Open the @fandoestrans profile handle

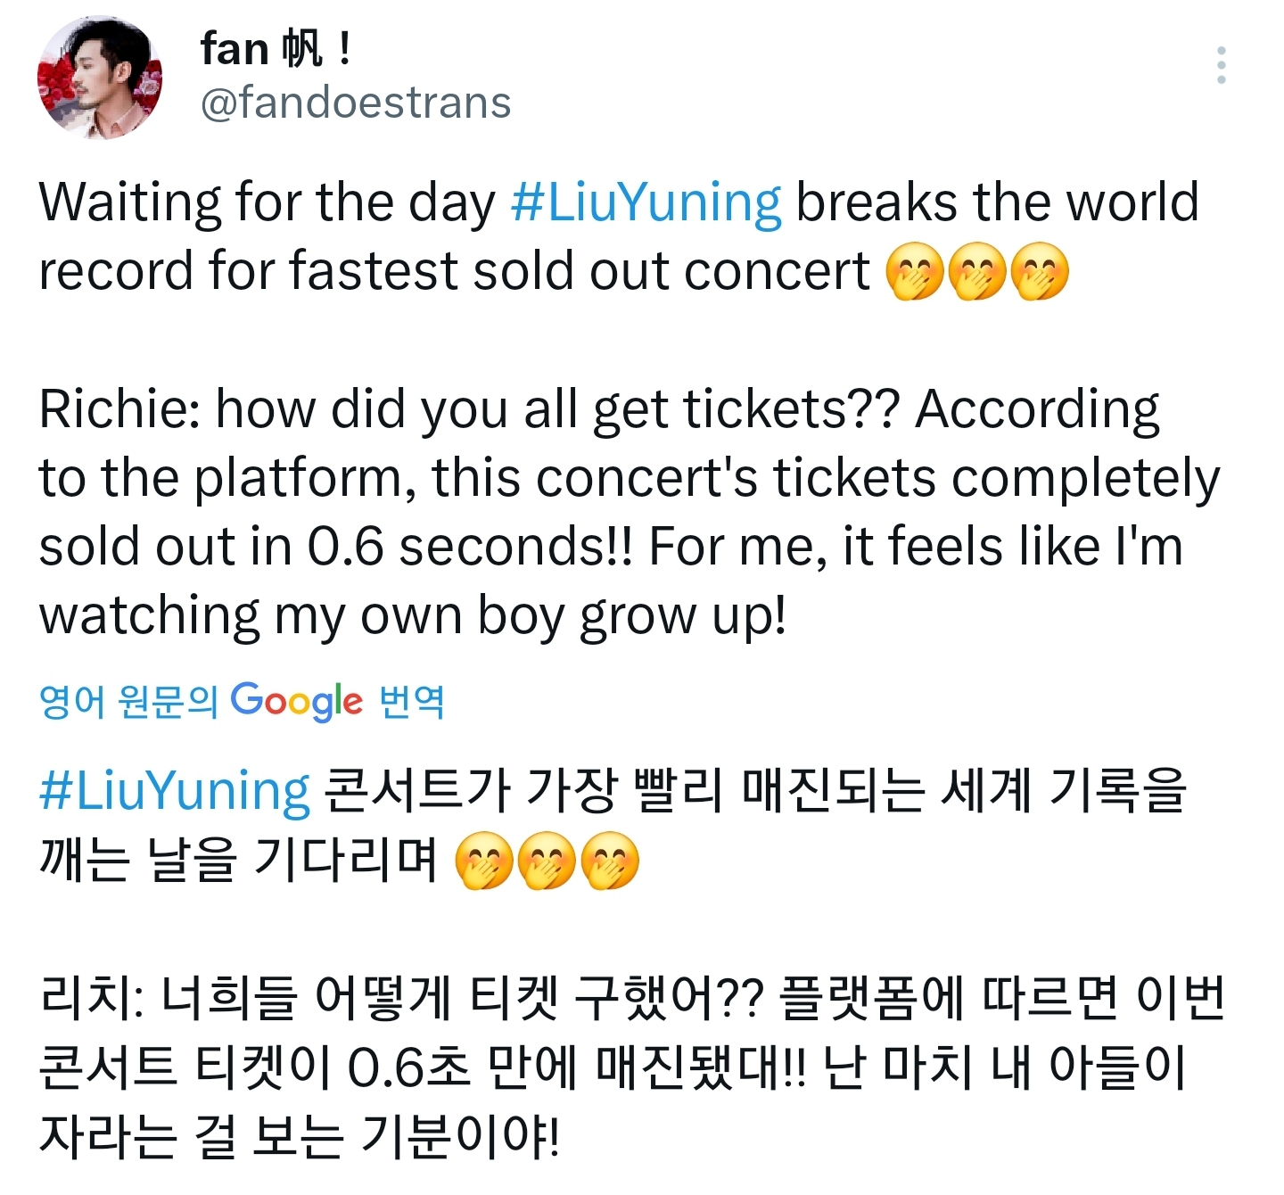coord(356,103)
